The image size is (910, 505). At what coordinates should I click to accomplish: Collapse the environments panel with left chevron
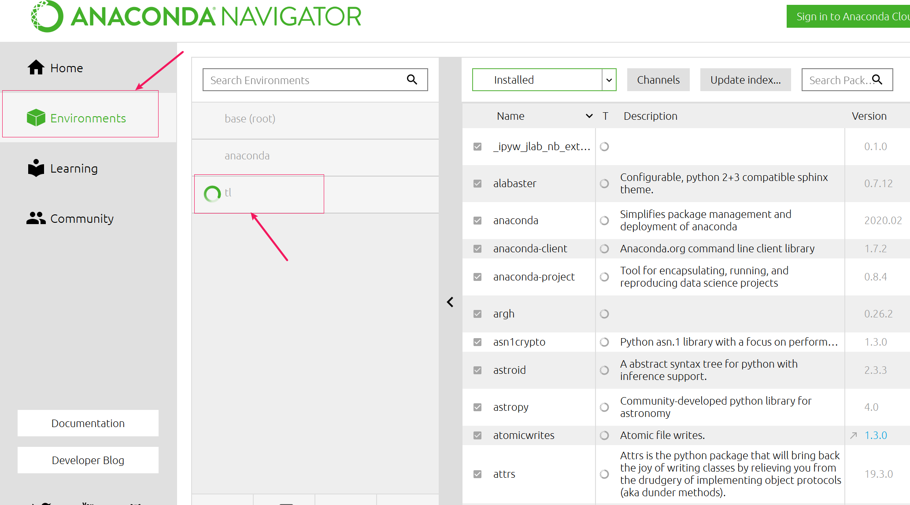pos(450,302)
